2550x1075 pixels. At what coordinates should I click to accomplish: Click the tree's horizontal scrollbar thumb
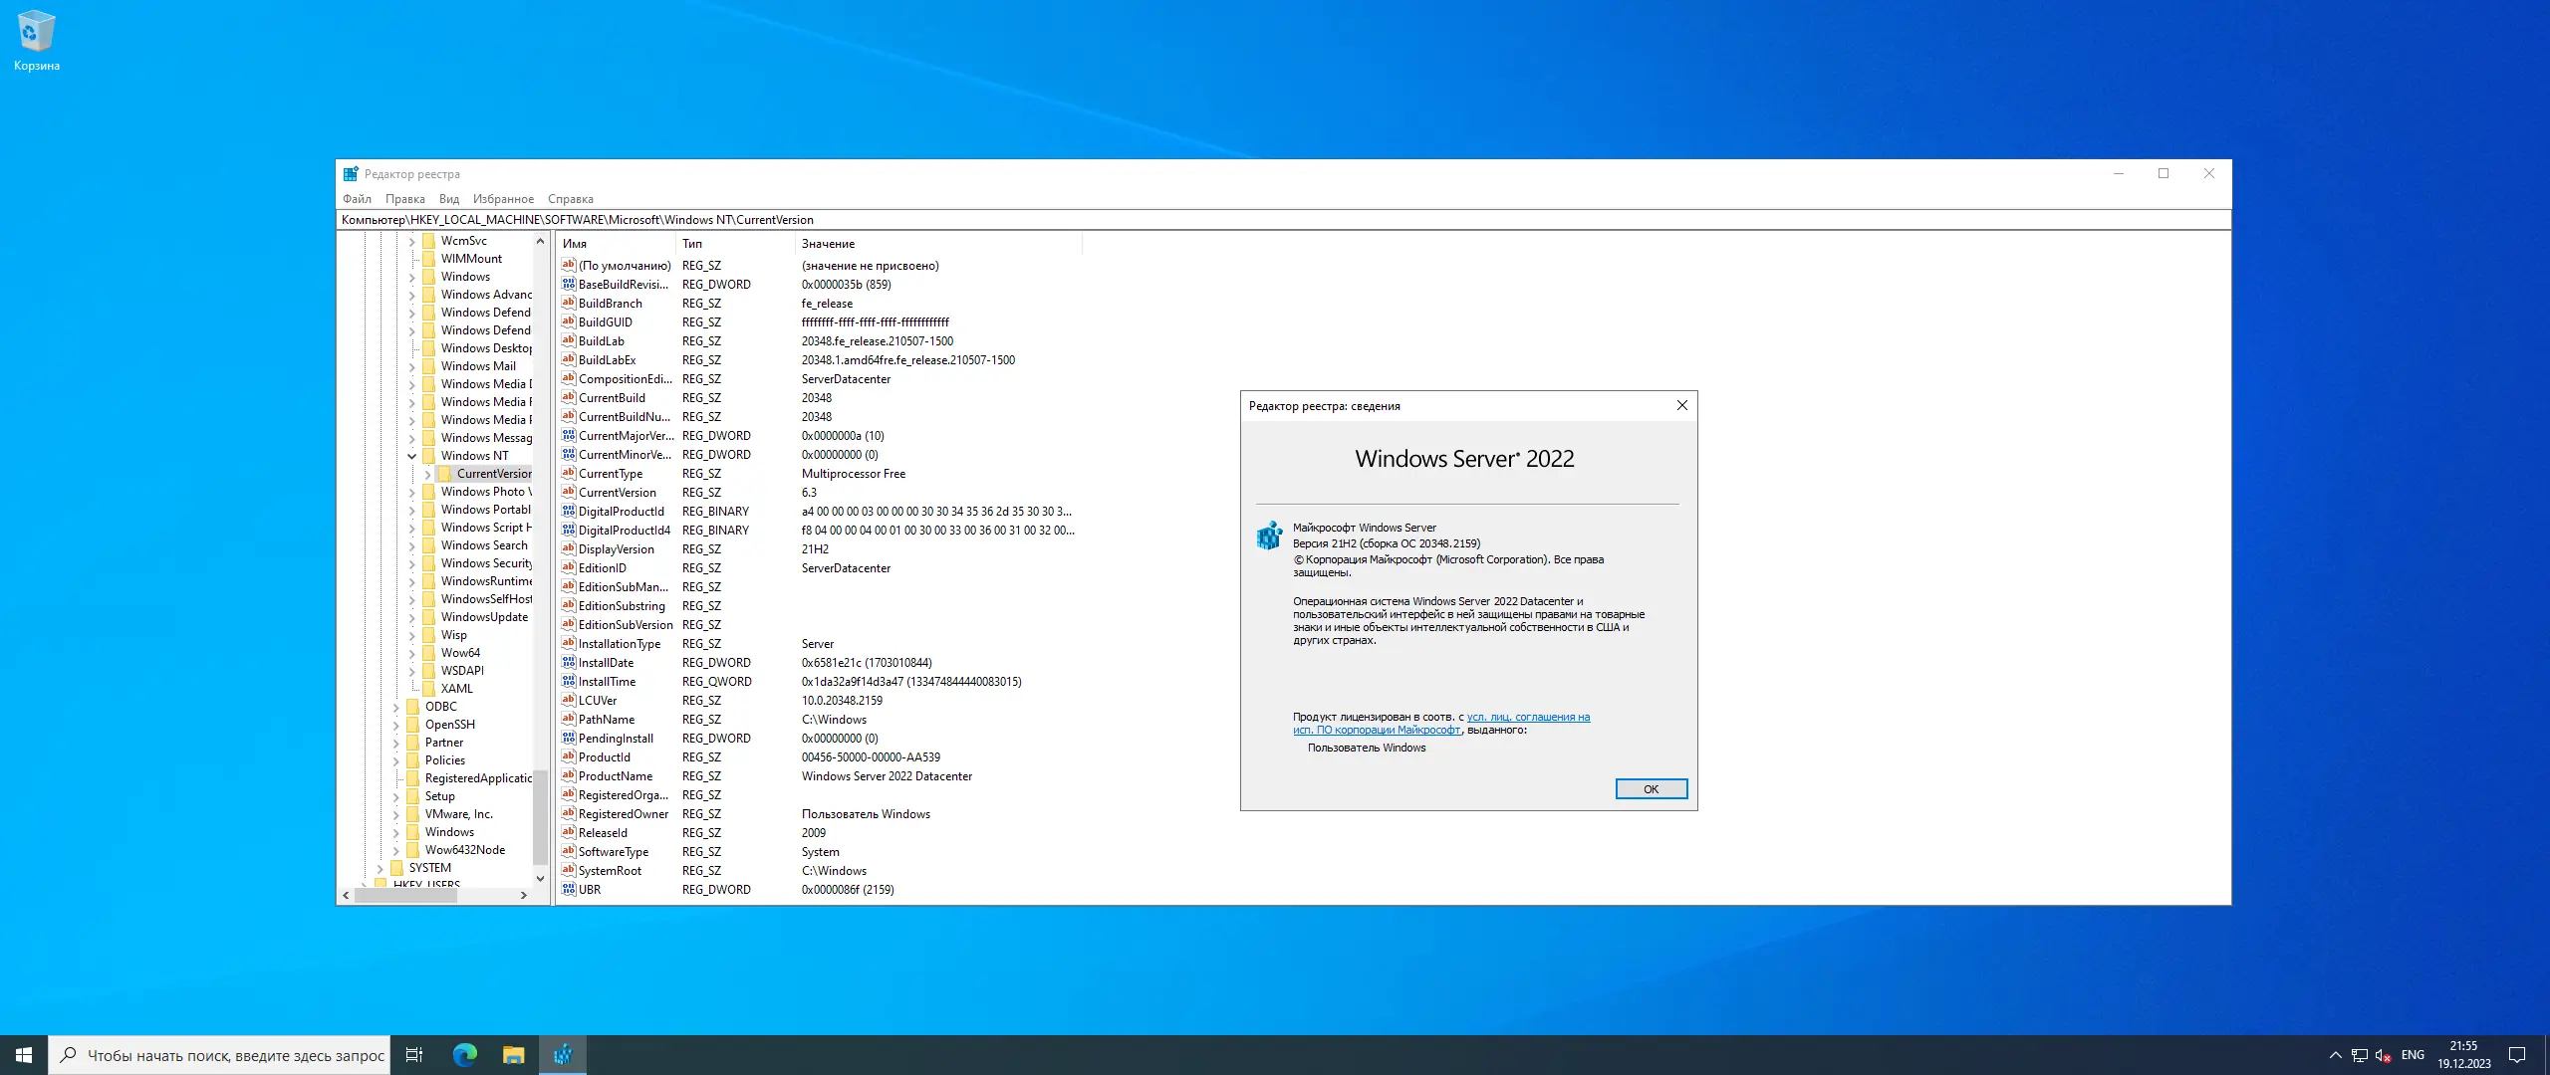(x=406, y=895)
